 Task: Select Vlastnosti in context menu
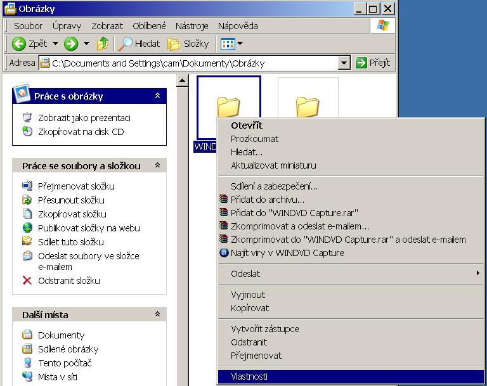tap(249, 376)
